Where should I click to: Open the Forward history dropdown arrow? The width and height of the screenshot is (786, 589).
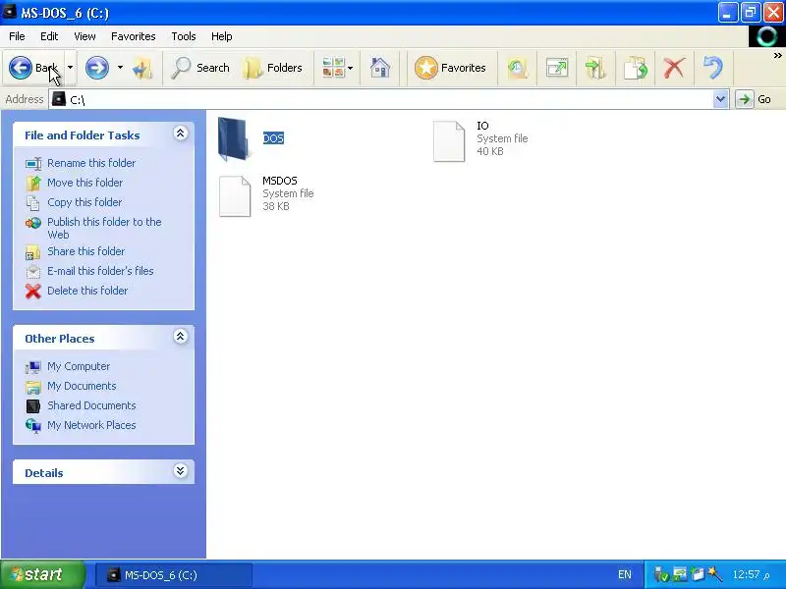click(120, 68)
